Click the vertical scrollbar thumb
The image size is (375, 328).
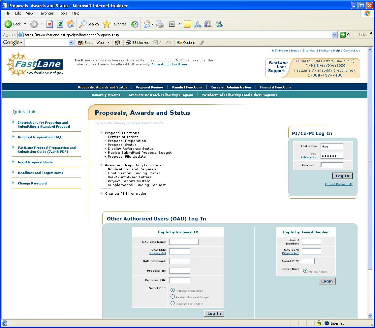[370, 161]
